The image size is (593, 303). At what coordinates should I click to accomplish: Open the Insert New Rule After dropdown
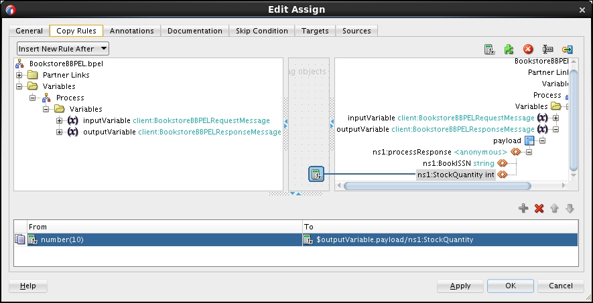63,49
